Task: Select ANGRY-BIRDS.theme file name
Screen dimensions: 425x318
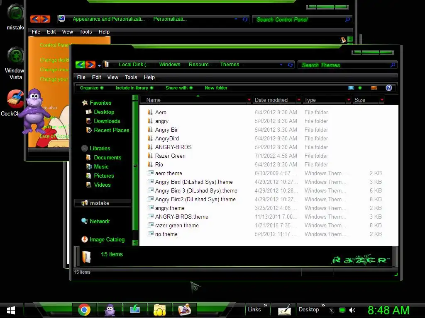Action: click(x=182, y=217)
